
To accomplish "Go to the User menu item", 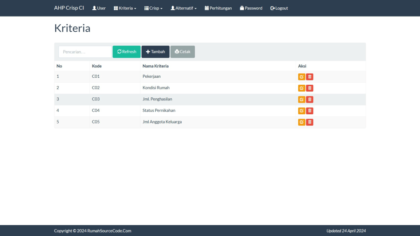I will click(x=99, y=8).
